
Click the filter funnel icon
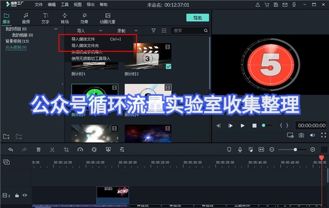coord(154,31)
